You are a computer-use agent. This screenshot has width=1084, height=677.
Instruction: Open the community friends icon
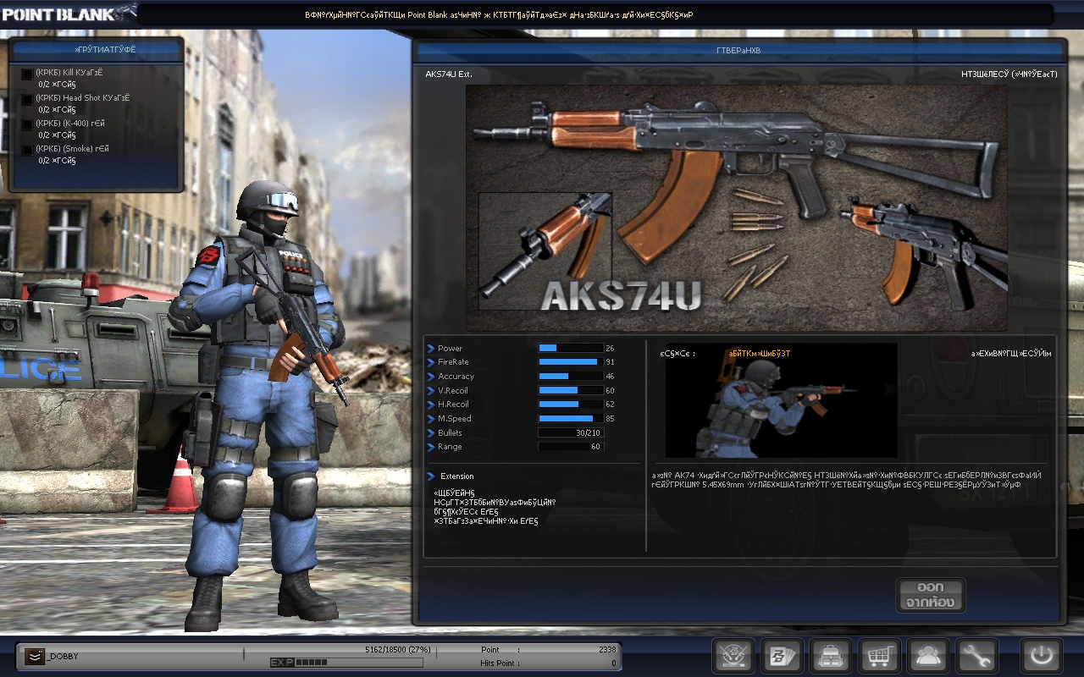927,656
